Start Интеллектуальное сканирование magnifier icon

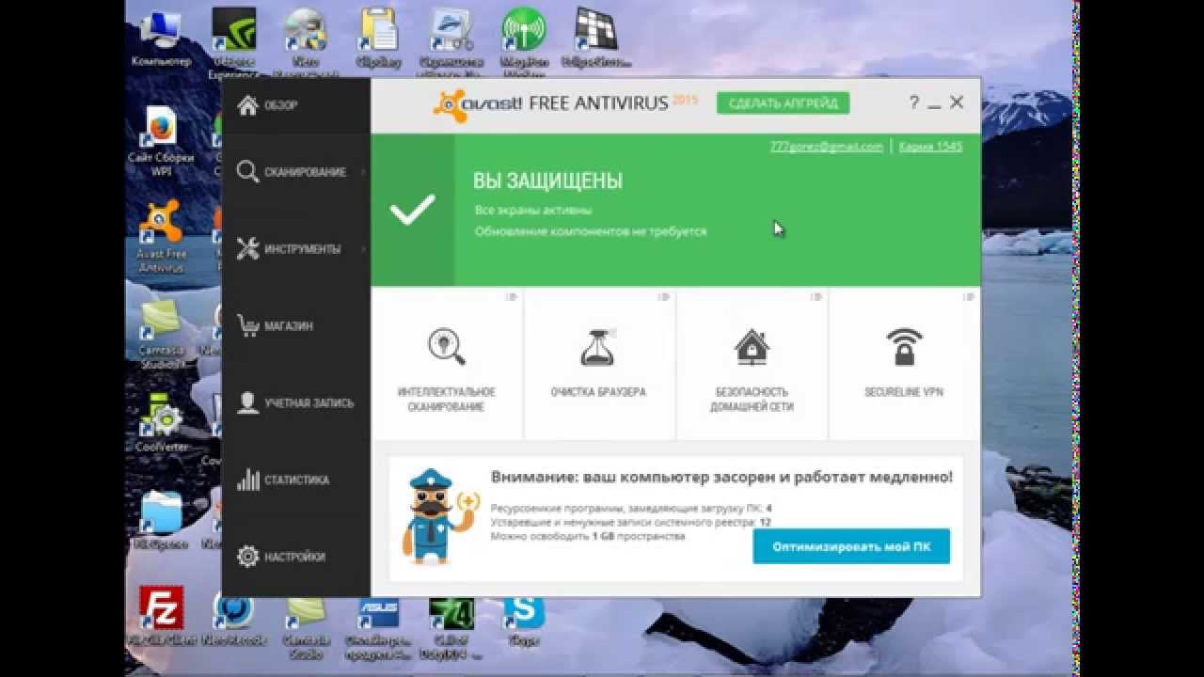pyautogui.click(x=447, y=345)
